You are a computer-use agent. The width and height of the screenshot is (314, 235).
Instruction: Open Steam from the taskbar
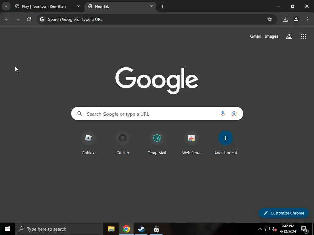click(x=141, y=229)
